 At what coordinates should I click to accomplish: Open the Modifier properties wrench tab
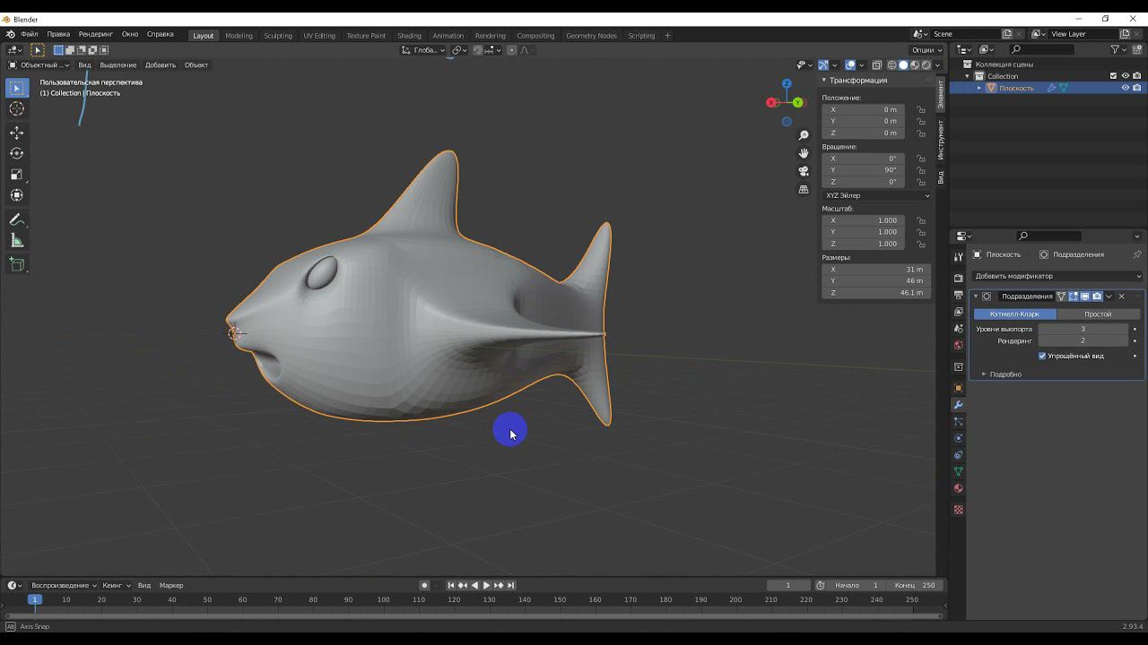pyautogui.click(x=958, y=405)
